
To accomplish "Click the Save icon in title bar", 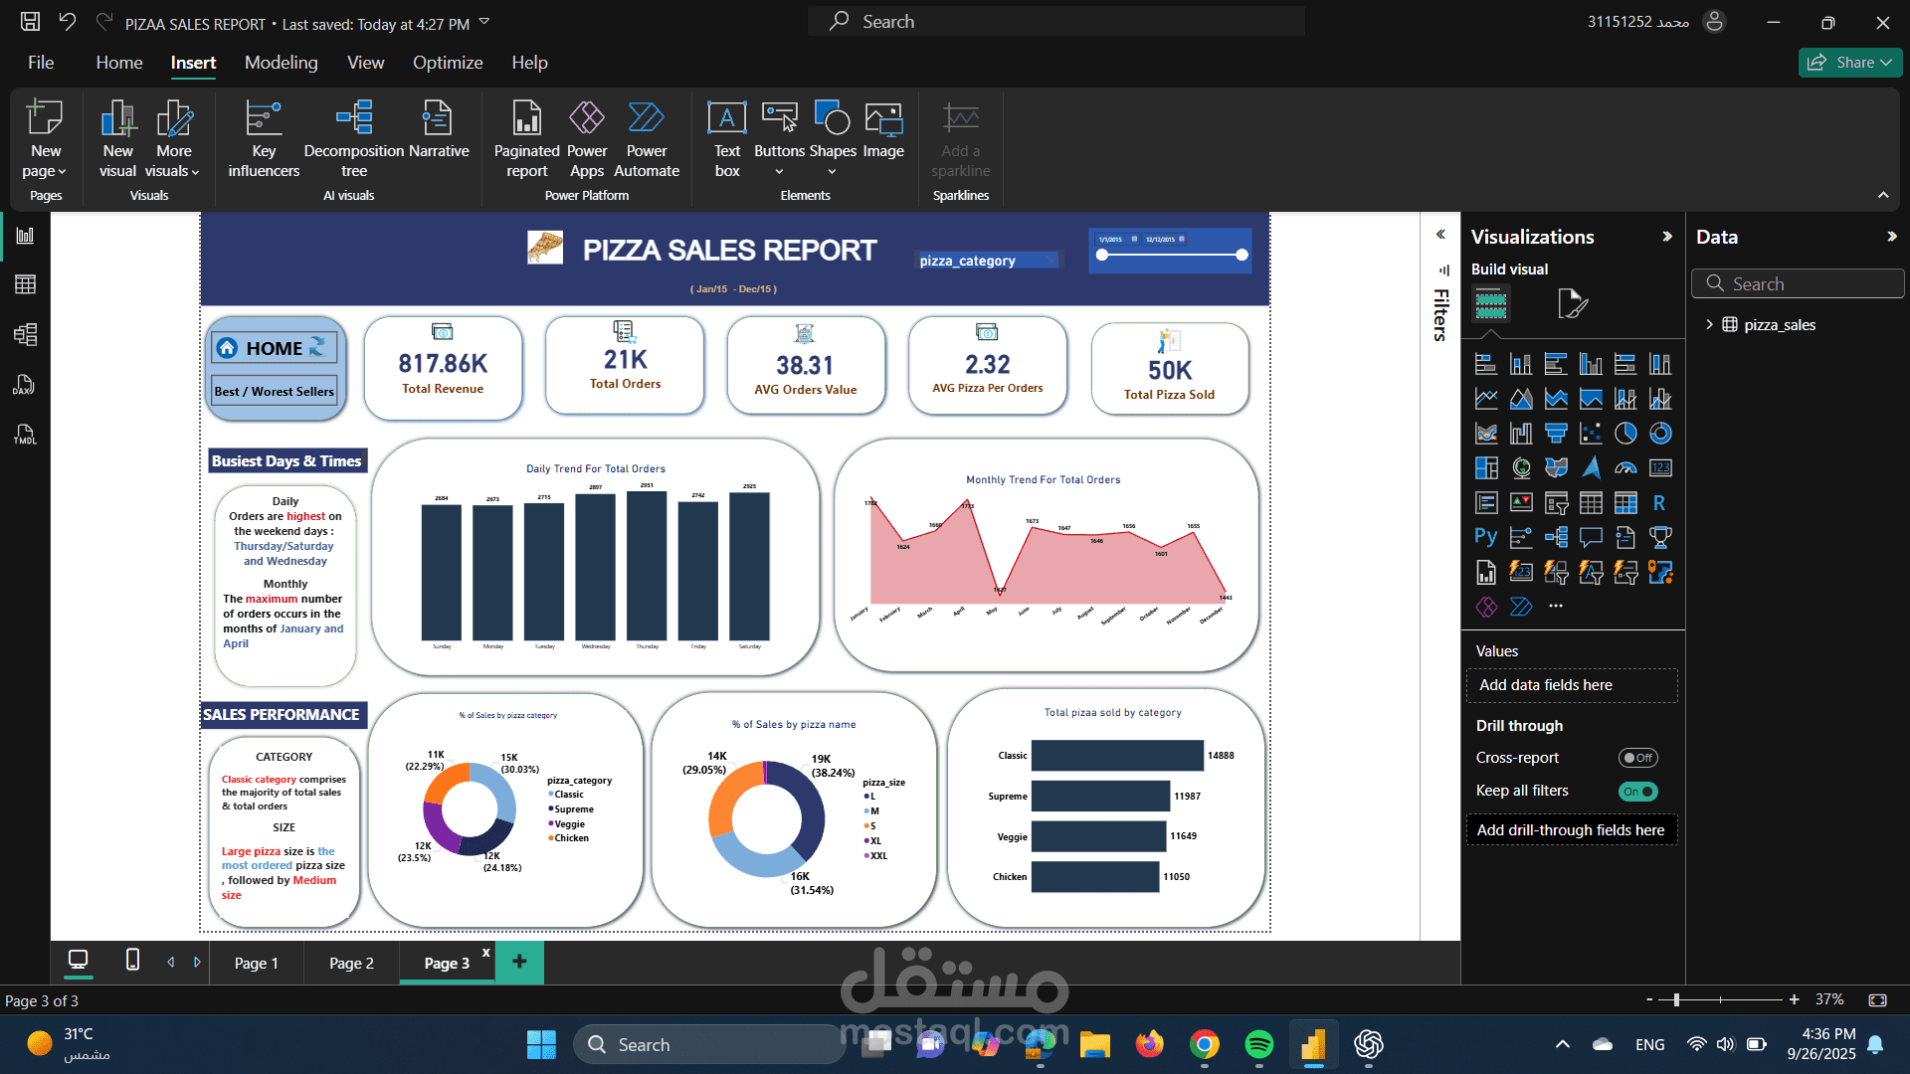I will 31,22.
